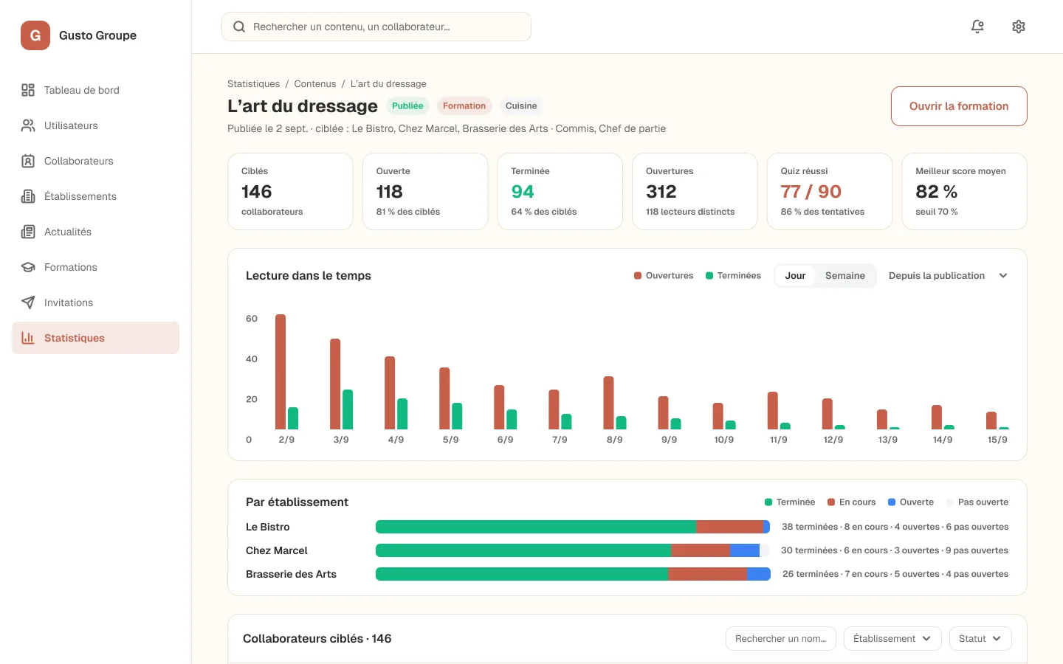Open the Établissement filter dropdown
This screenshot has width=1063, height=664.
(892, 639)
